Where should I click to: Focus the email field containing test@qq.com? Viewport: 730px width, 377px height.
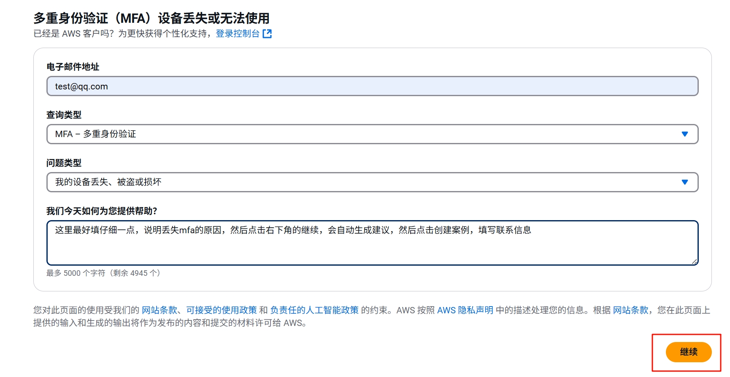point(372,86)
